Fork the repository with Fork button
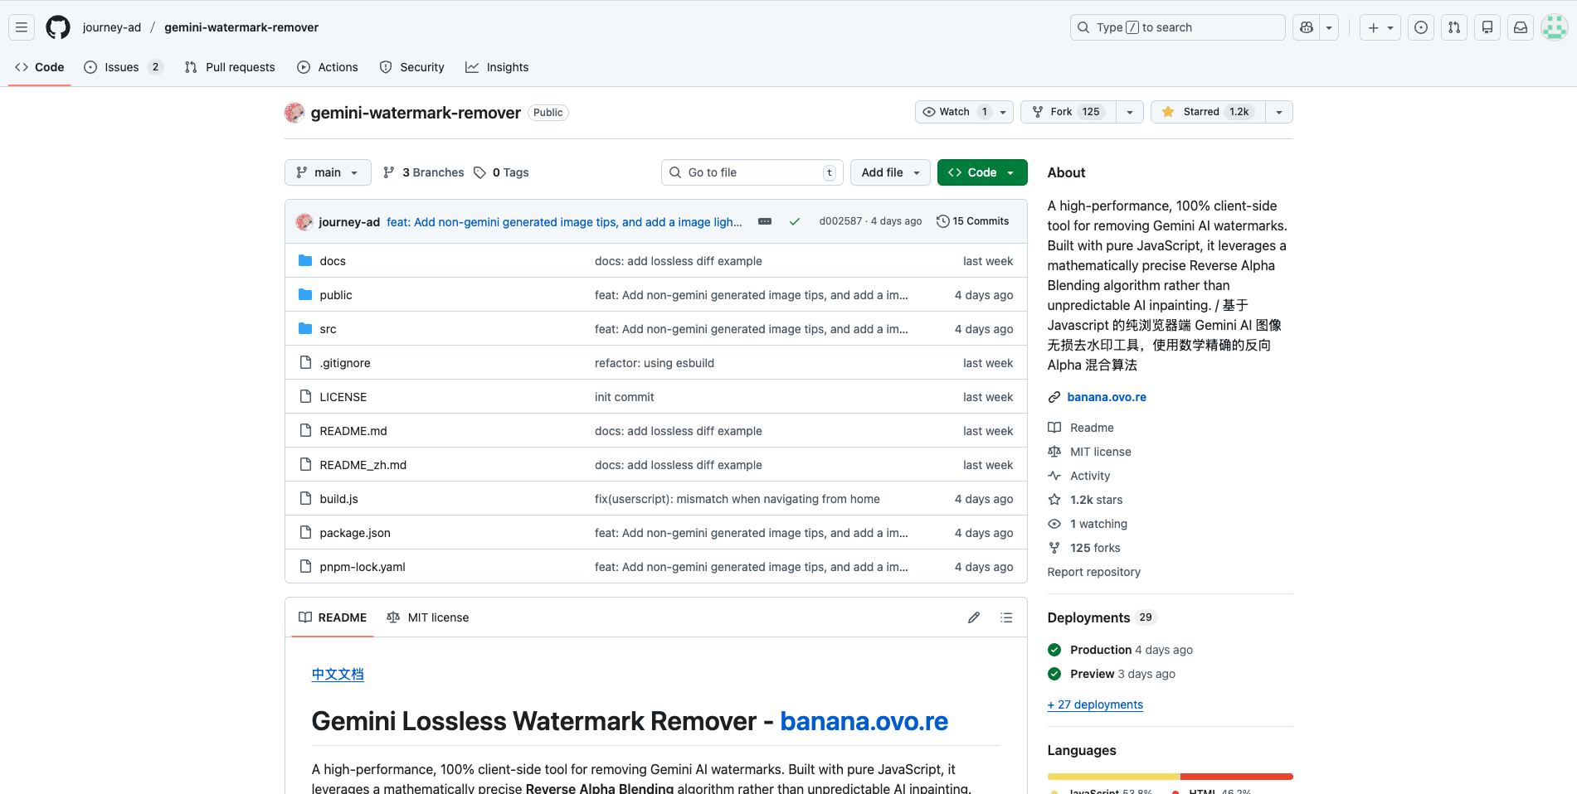This screenshot has height=794, width=1577. [x=1068, y=112]
